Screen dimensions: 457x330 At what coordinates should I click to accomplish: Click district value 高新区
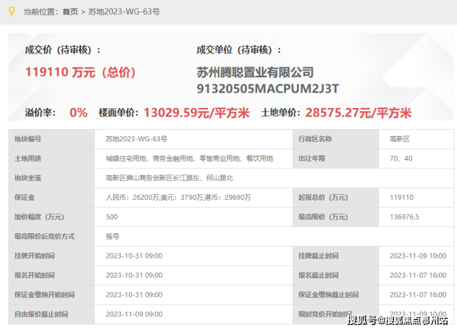pos(400,139)
